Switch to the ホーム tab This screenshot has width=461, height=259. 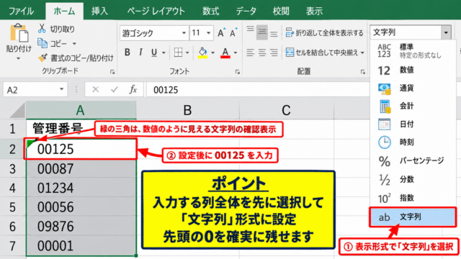[x=64, y=12]
